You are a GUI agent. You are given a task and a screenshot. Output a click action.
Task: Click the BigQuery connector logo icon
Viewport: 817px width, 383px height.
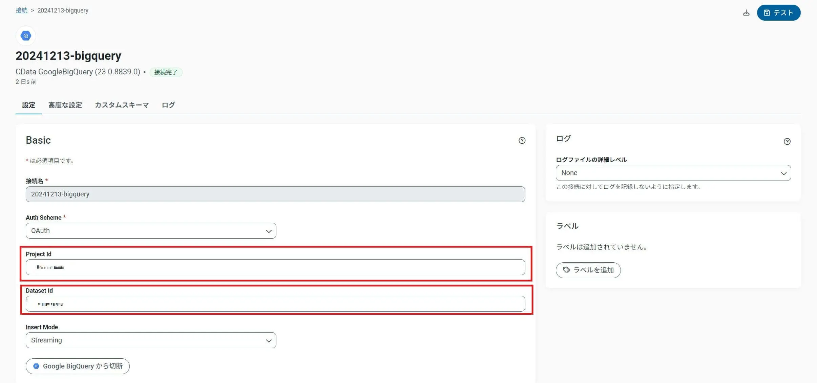pos(26,36)
